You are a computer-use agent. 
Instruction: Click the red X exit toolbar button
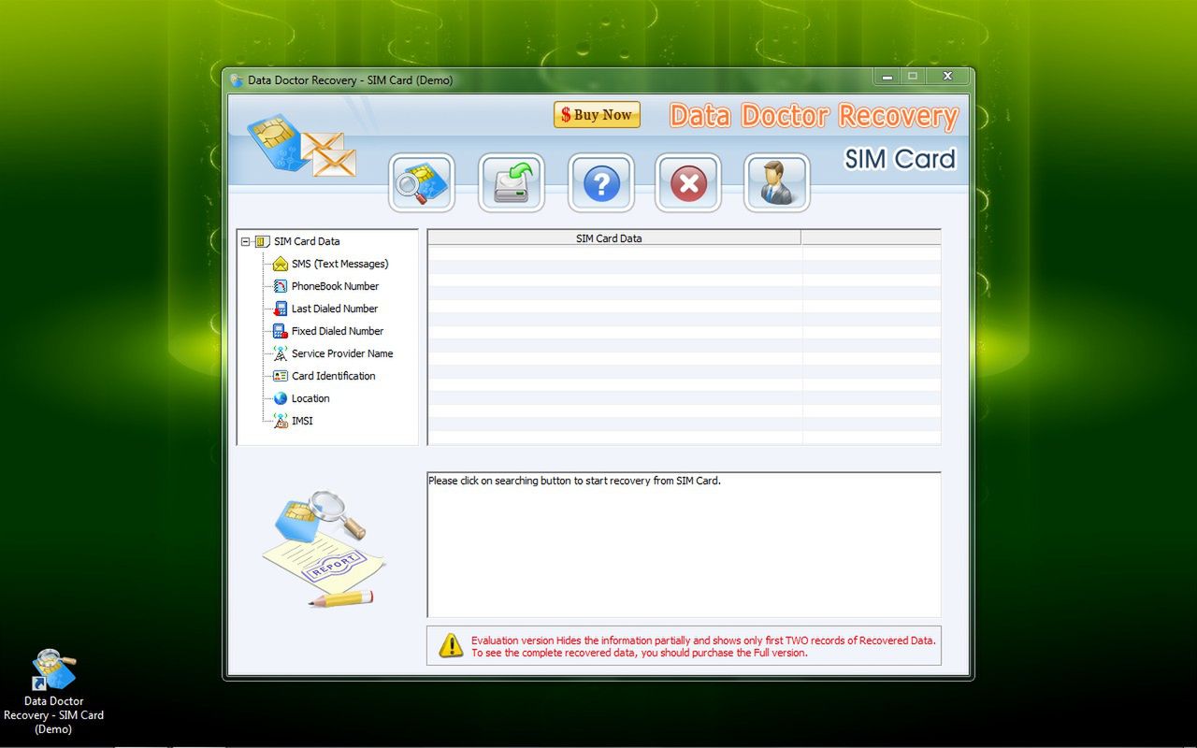tap(688, 183)
